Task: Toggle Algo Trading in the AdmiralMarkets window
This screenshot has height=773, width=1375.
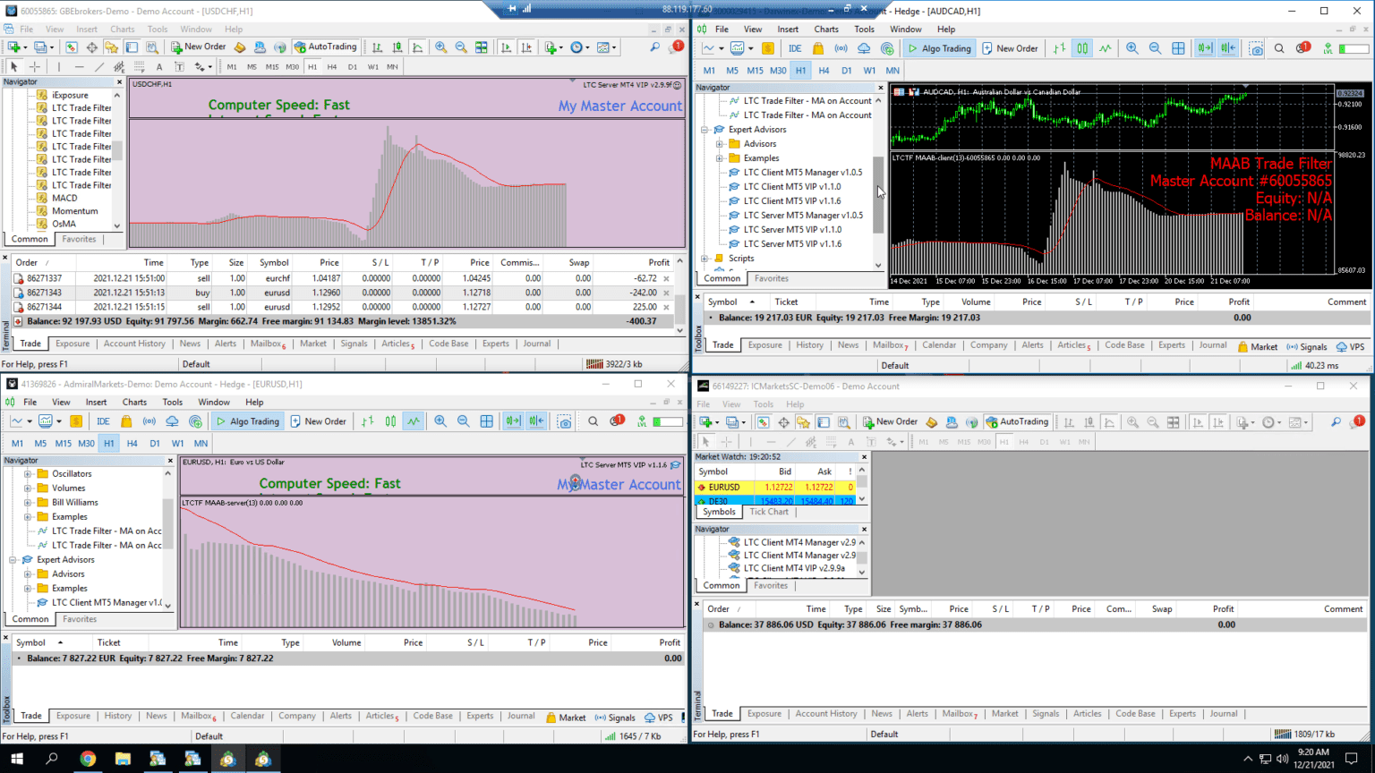Action: (x=247, y=421)
